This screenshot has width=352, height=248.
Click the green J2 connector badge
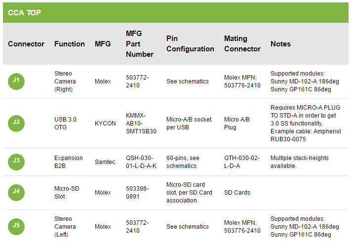16,123
